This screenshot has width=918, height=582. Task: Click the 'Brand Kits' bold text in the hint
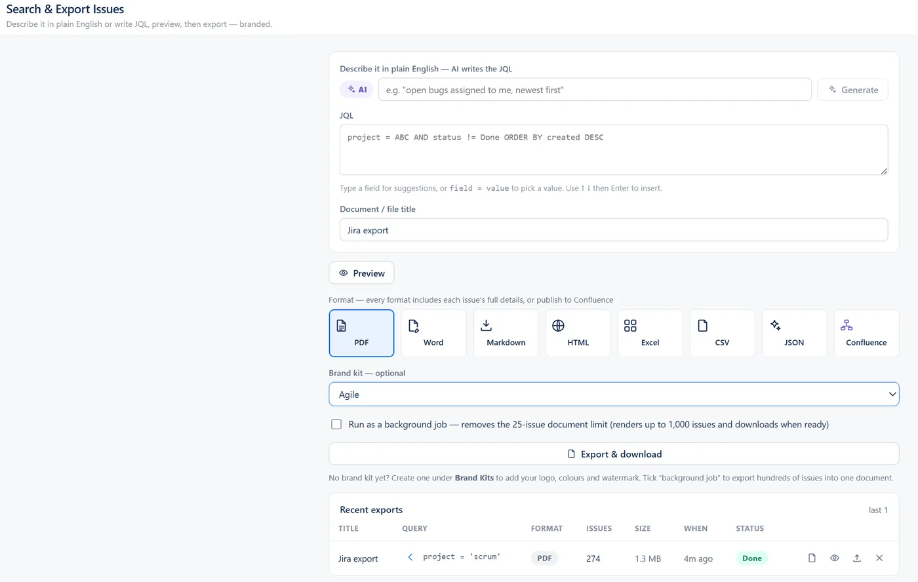[x=474, y=478]
